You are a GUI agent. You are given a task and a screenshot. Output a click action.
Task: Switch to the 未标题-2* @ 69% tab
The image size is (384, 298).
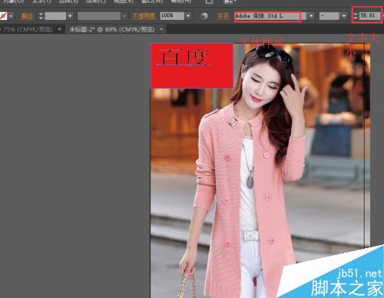tap(112, 29)
